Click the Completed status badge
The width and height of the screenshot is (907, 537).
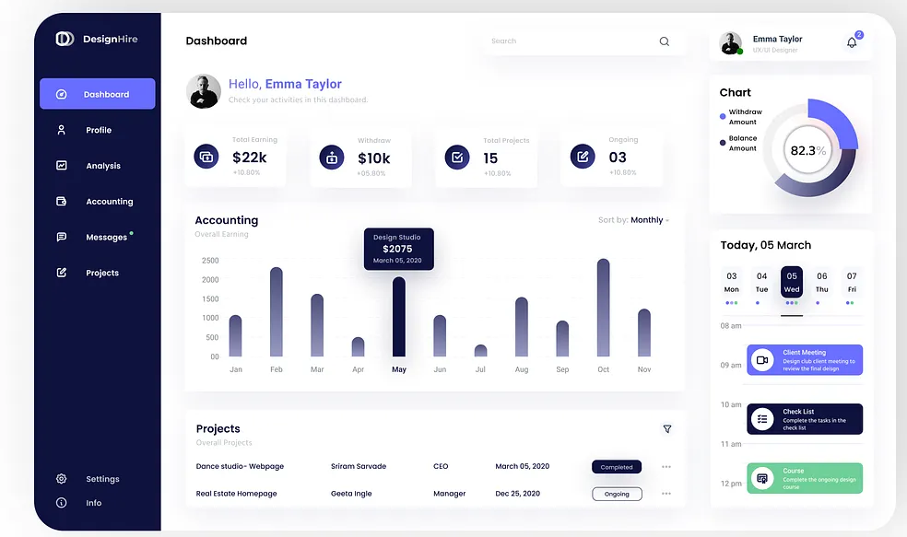(617, 467)
